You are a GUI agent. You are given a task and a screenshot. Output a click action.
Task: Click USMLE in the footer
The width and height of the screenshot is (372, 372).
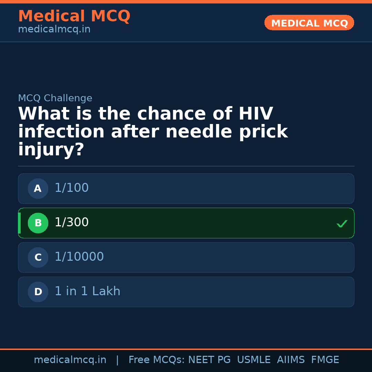pos(254,360)
